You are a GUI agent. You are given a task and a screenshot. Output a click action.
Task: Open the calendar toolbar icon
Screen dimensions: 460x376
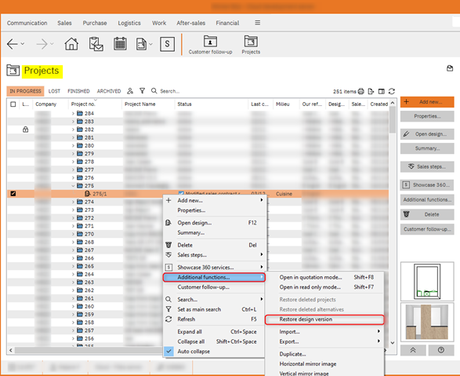coord(120,44)
